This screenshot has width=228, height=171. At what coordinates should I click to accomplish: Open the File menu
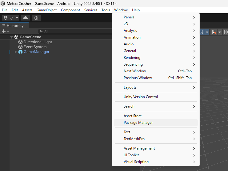(5, 10)
